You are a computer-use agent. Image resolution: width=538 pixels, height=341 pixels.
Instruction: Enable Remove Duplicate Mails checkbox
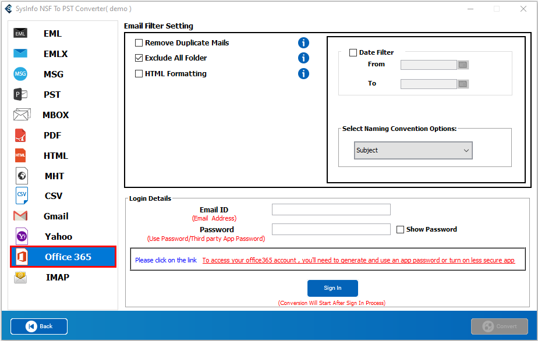(139, 43)
